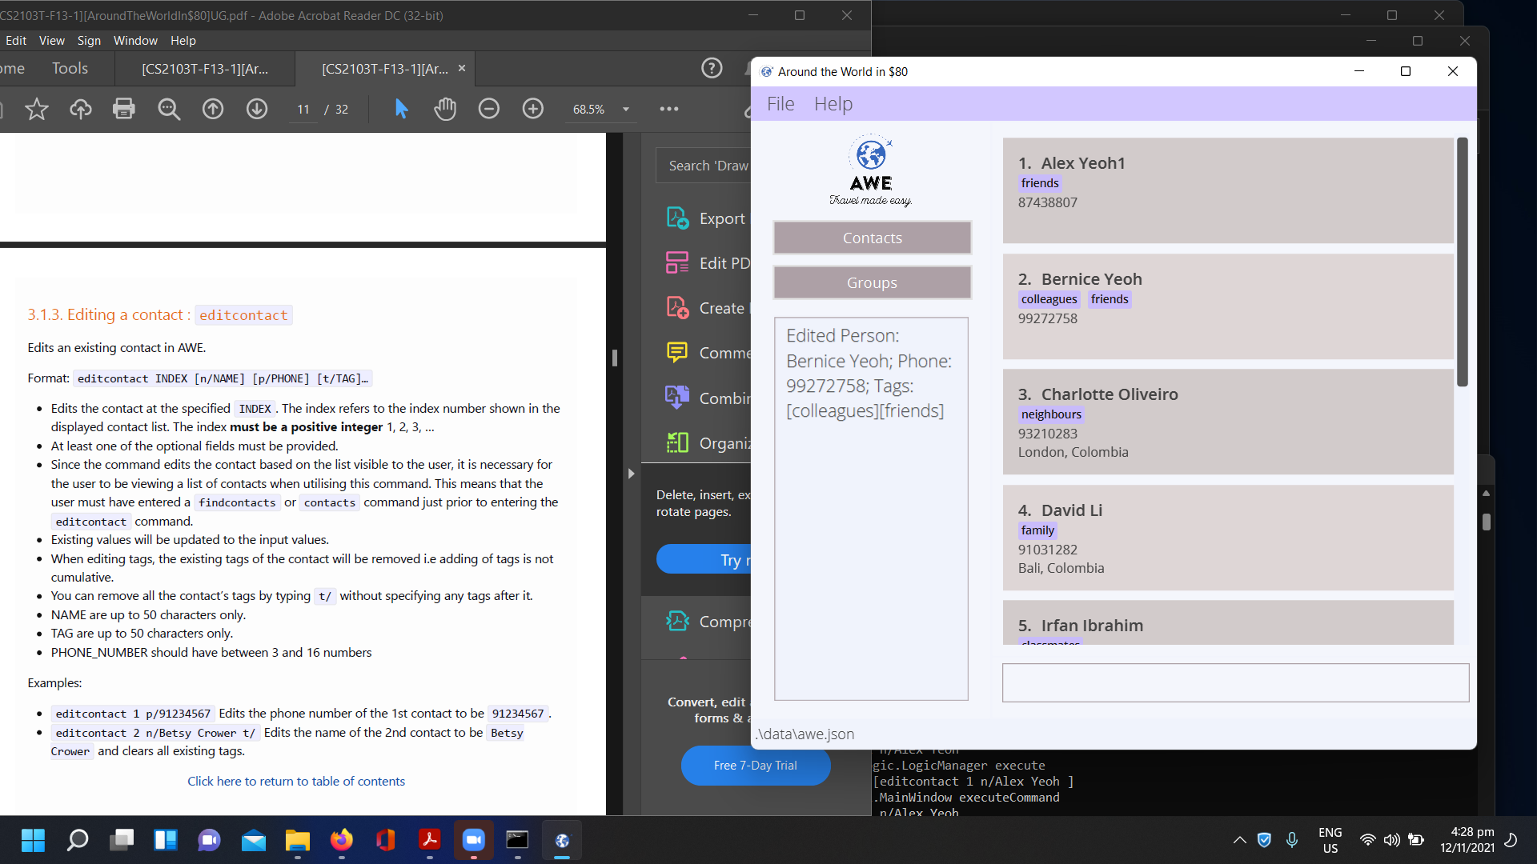Click the zoom out minus icon

coord(489,109)
